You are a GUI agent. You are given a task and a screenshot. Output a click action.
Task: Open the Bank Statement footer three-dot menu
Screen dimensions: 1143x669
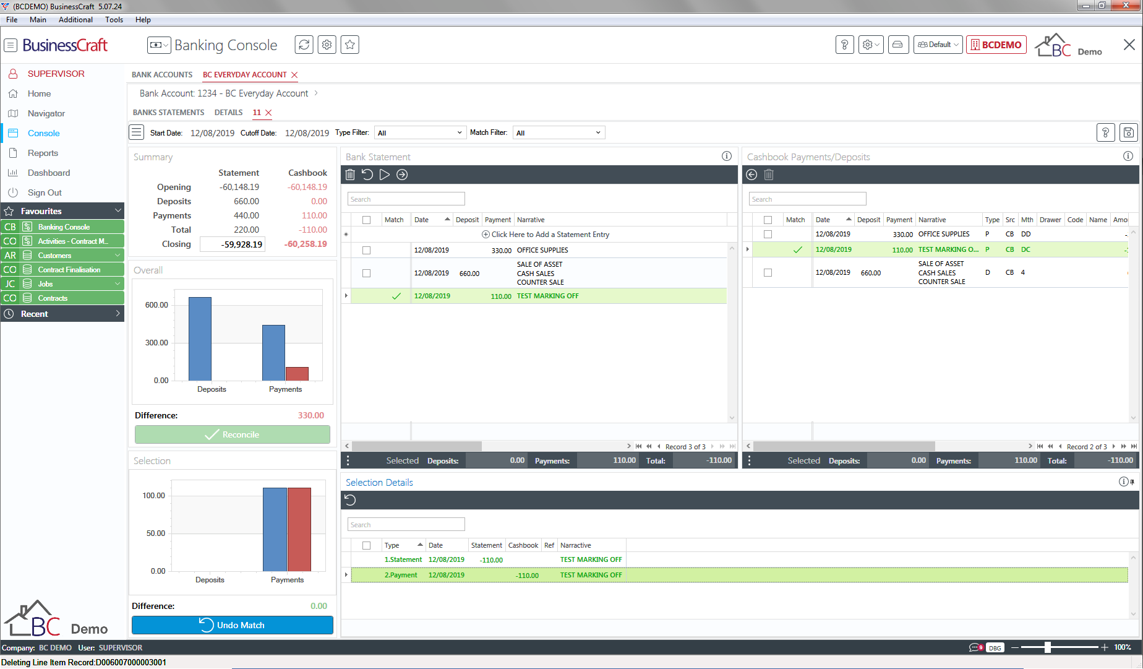click(x=348, y=460)
